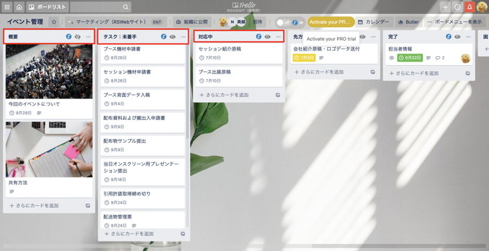
Task: Focus the header search field
Action: 101,7
